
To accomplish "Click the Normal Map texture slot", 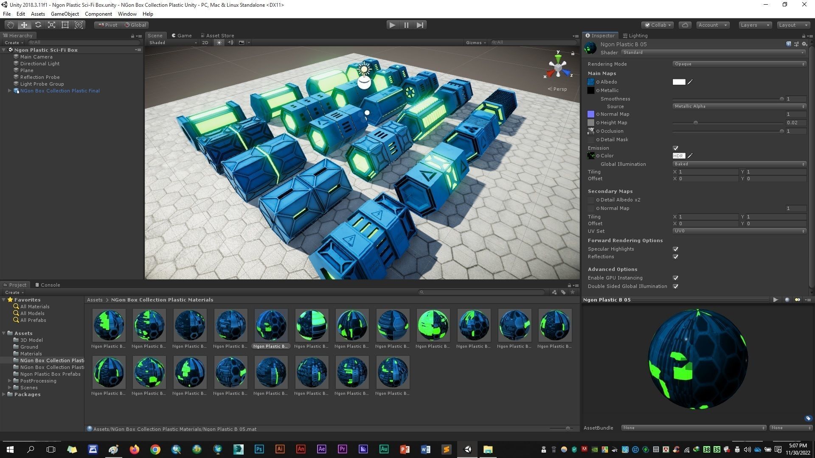I will [x=591, y=114].
